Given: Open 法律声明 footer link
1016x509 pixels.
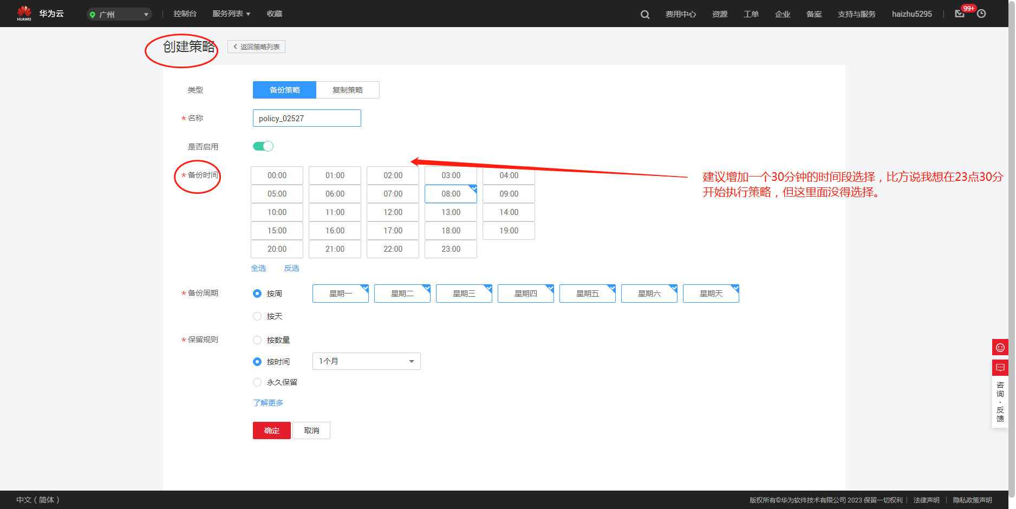Looking at the screenshot, I should pos(926,500).
